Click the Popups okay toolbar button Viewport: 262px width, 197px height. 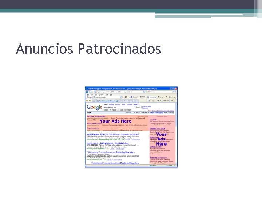tap(152, 97)
